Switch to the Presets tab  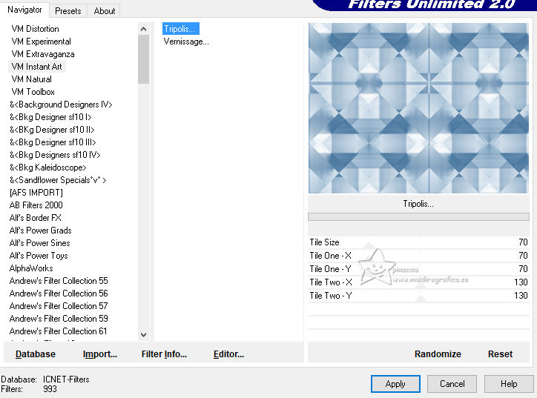pos(67,11)
